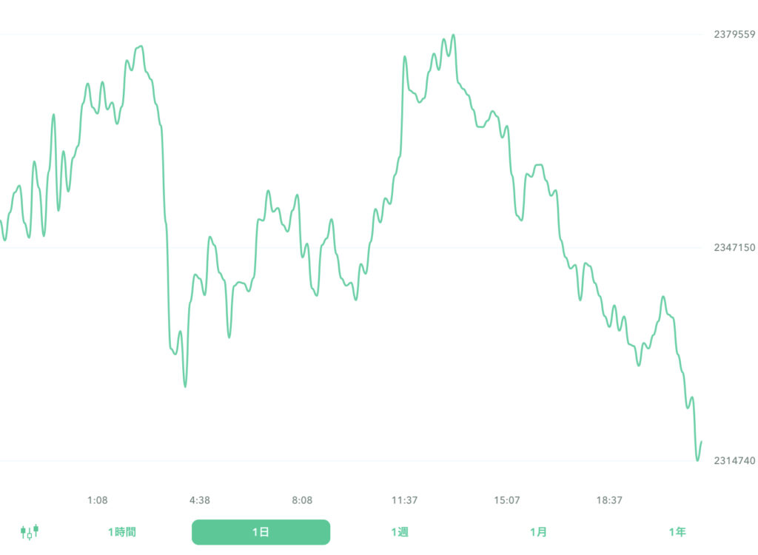Viewport: 758px width, 555px height.
Task: Click the final endpoint of the price line
Action: (701, 442)
